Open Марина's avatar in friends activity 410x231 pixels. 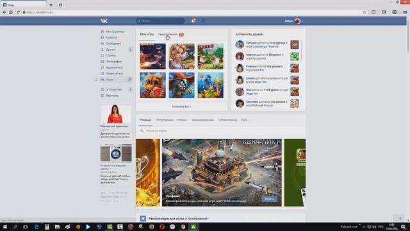click(x=240, y=56)
